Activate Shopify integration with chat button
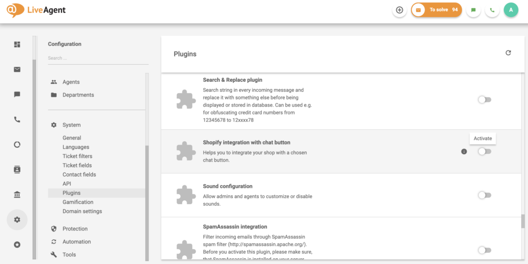 point(484,151)
